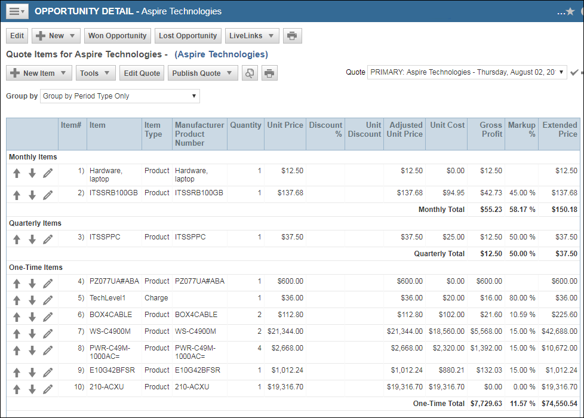Viewport: 584px width, 418px height.
Task: Click the Won Opportunity button
Action: pos(117,36)
